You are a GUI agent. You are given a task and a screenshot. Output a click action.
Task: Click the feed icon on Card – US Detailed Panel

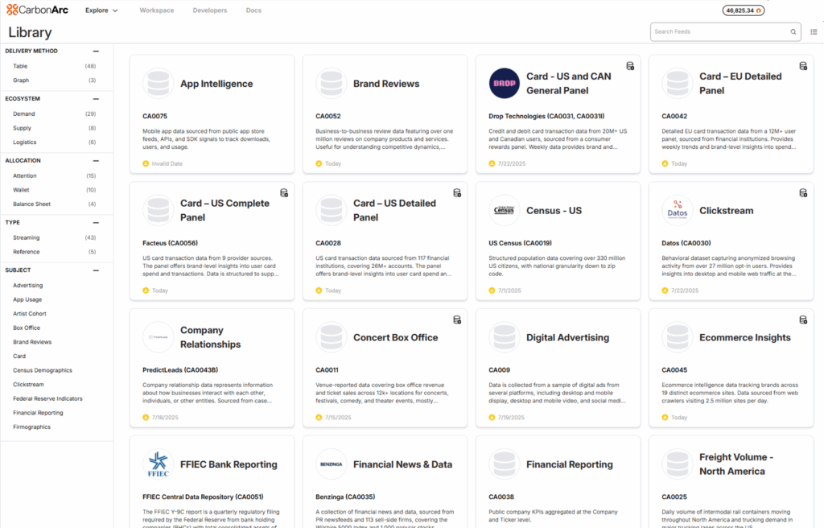coord(457,193)
